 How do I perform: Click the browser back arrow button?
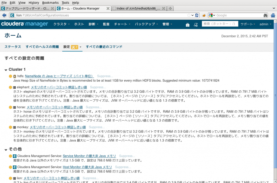pos(4,15)
